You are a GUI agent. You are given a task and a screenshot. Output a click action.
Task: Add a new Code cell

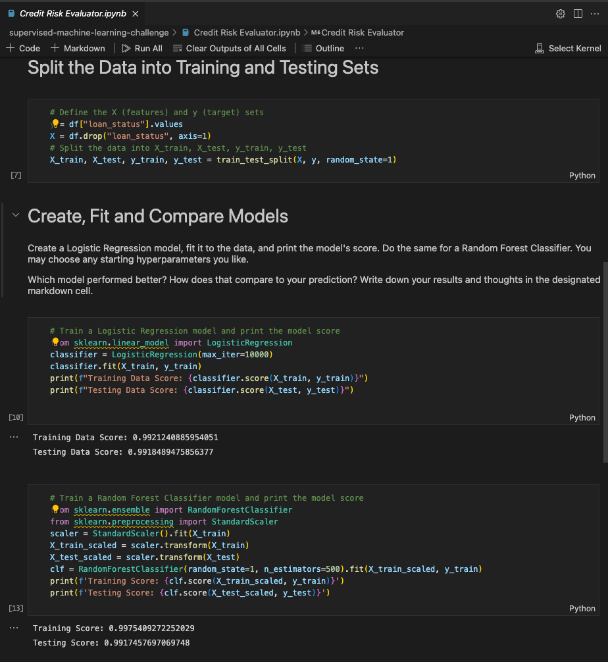23,48
